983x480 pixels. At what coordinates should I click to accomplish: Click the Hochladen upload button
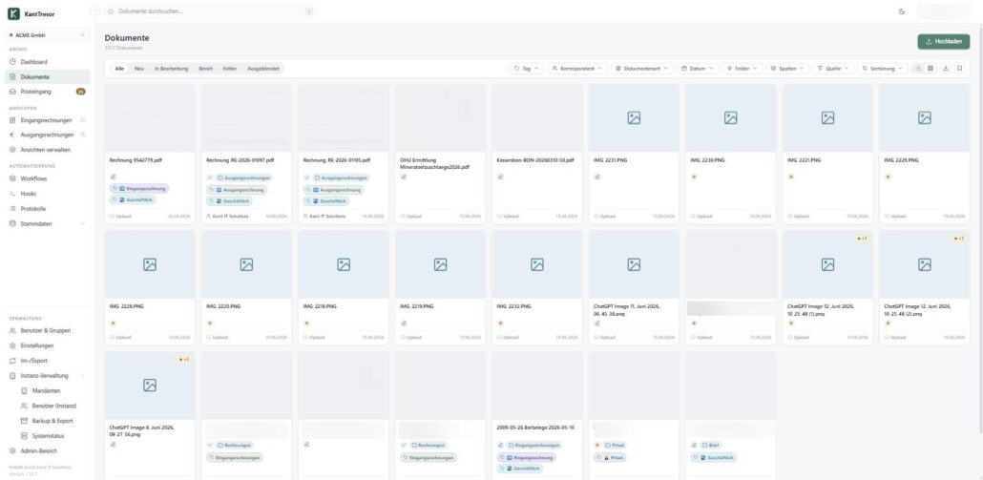[944, 41]
